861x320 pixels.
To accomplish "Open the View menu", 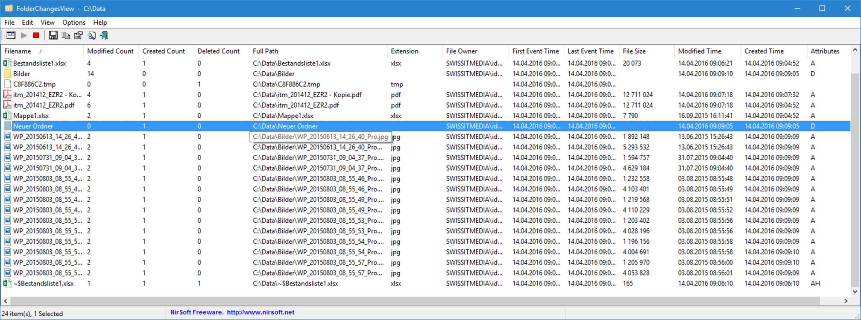I will point(47,23).
